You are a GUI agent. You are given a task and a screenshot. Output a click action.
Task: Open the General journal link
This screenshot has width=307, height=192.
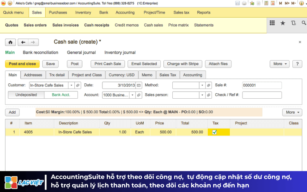point(81,53)
